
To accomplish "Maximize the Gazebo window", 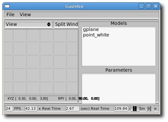I will coord(149,6).
